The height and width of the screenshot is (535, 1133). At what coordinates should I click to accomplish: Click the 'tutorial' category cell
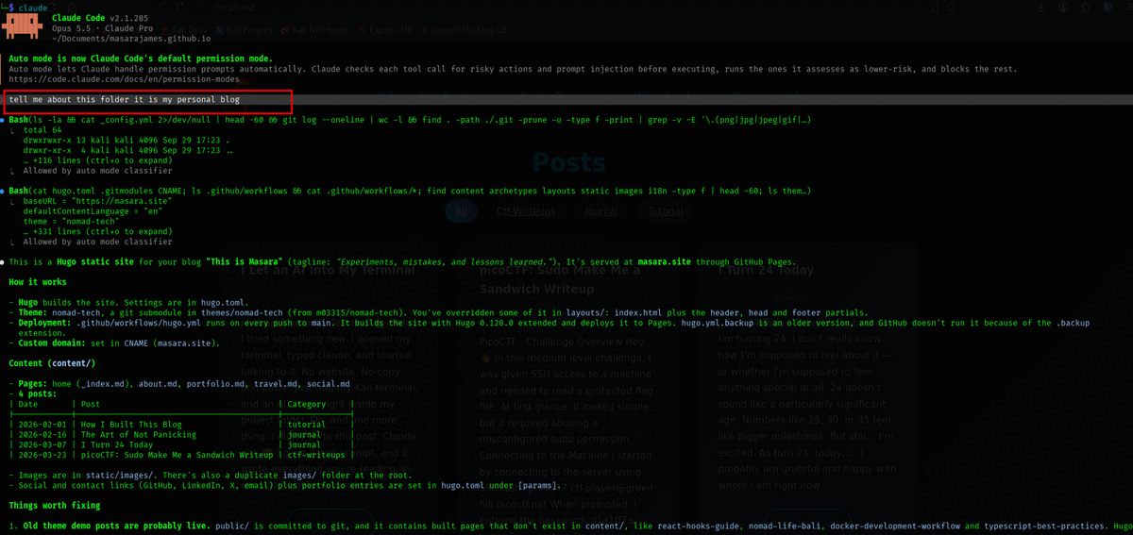(x=306, y=425)
